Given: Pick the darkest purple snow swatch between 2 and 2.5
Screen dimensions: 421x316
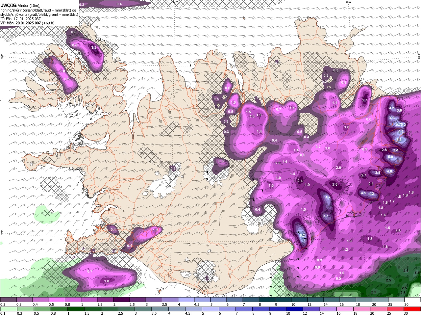Looking at the screenshot, I should 121,300.
